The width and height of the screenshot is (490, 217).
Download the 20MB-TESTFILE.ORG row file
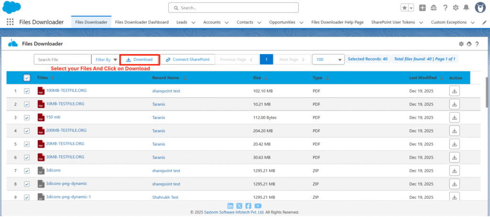(455, 144)
